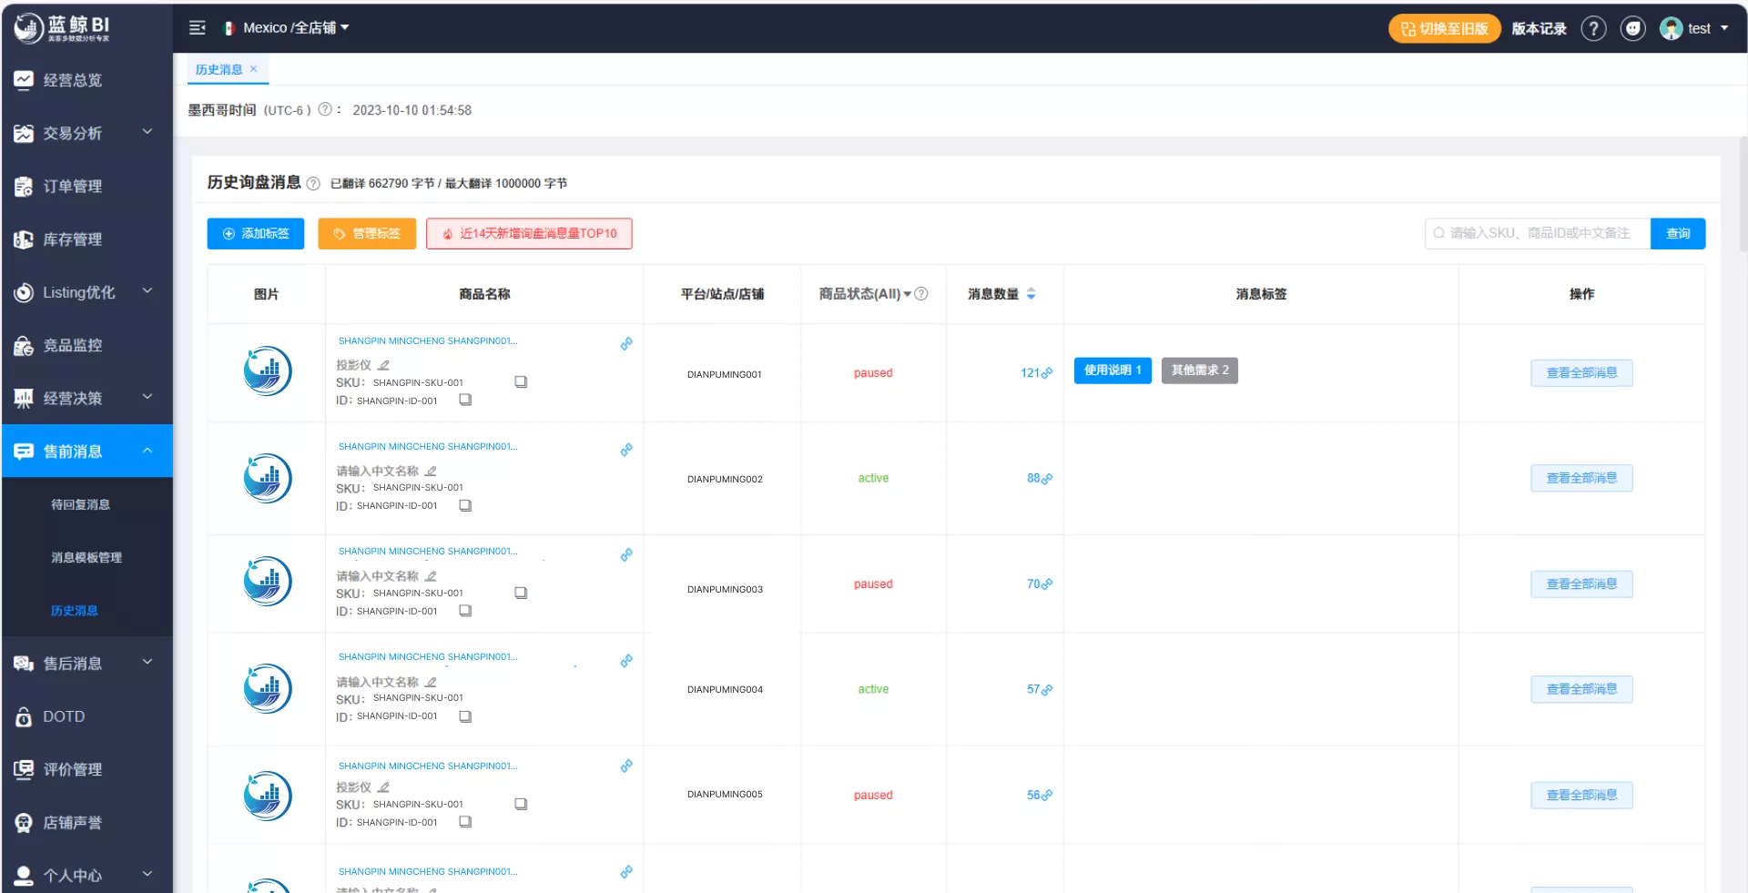Viewport: 1748px width, 893px height.
Task: Click 查看全部消息 for DIANPUMING001 row
Action: coord(1581,373)
